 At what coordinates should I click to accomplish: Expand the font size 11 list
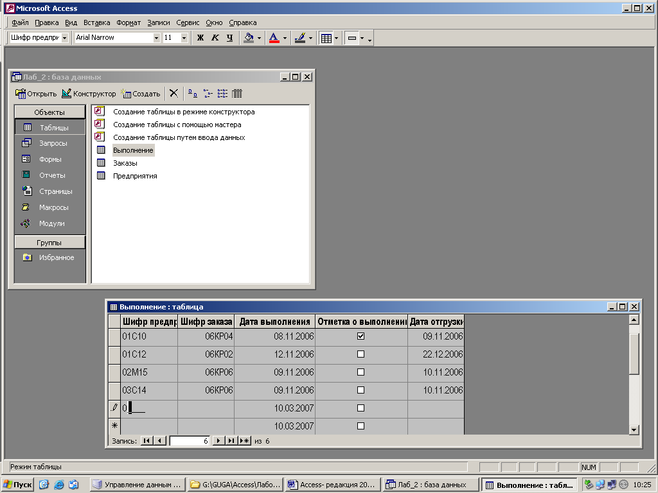[x=184, y=38]
